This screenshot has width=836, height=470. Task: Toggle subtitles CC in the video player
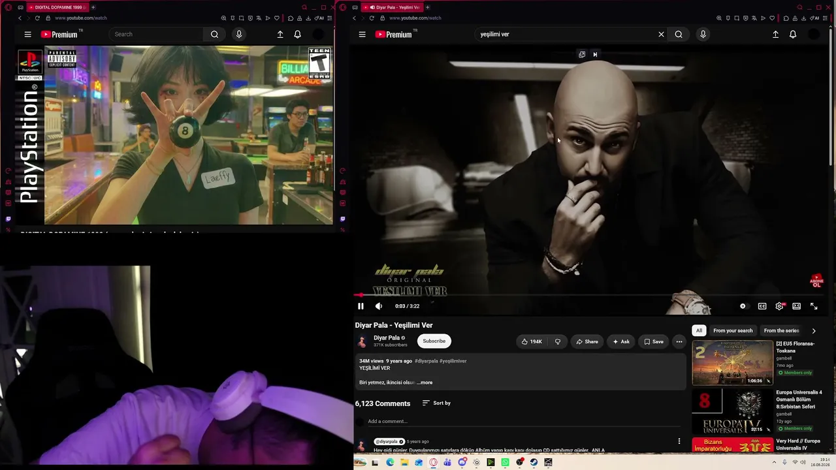pos(762,306)
